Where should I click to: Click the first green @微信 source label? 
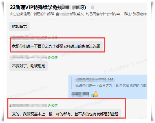click(x=53, y=38)
